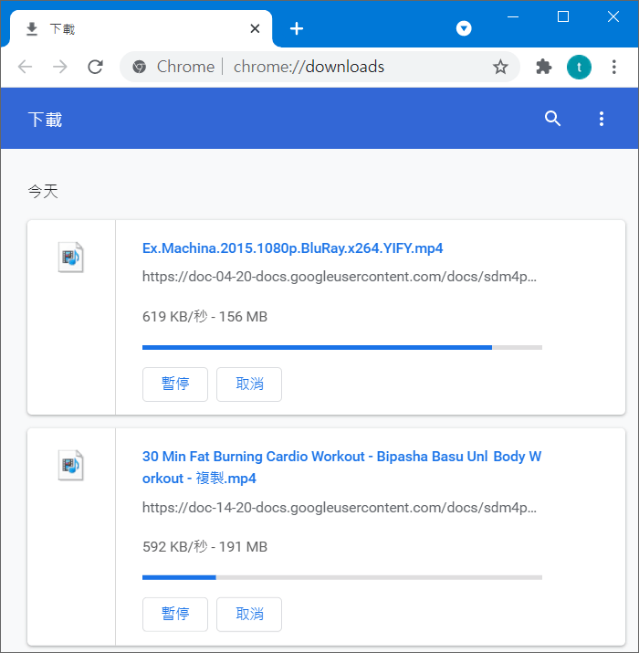639x653 pixels.
Task: Open the user profile avatar
Action: (579, 67)
